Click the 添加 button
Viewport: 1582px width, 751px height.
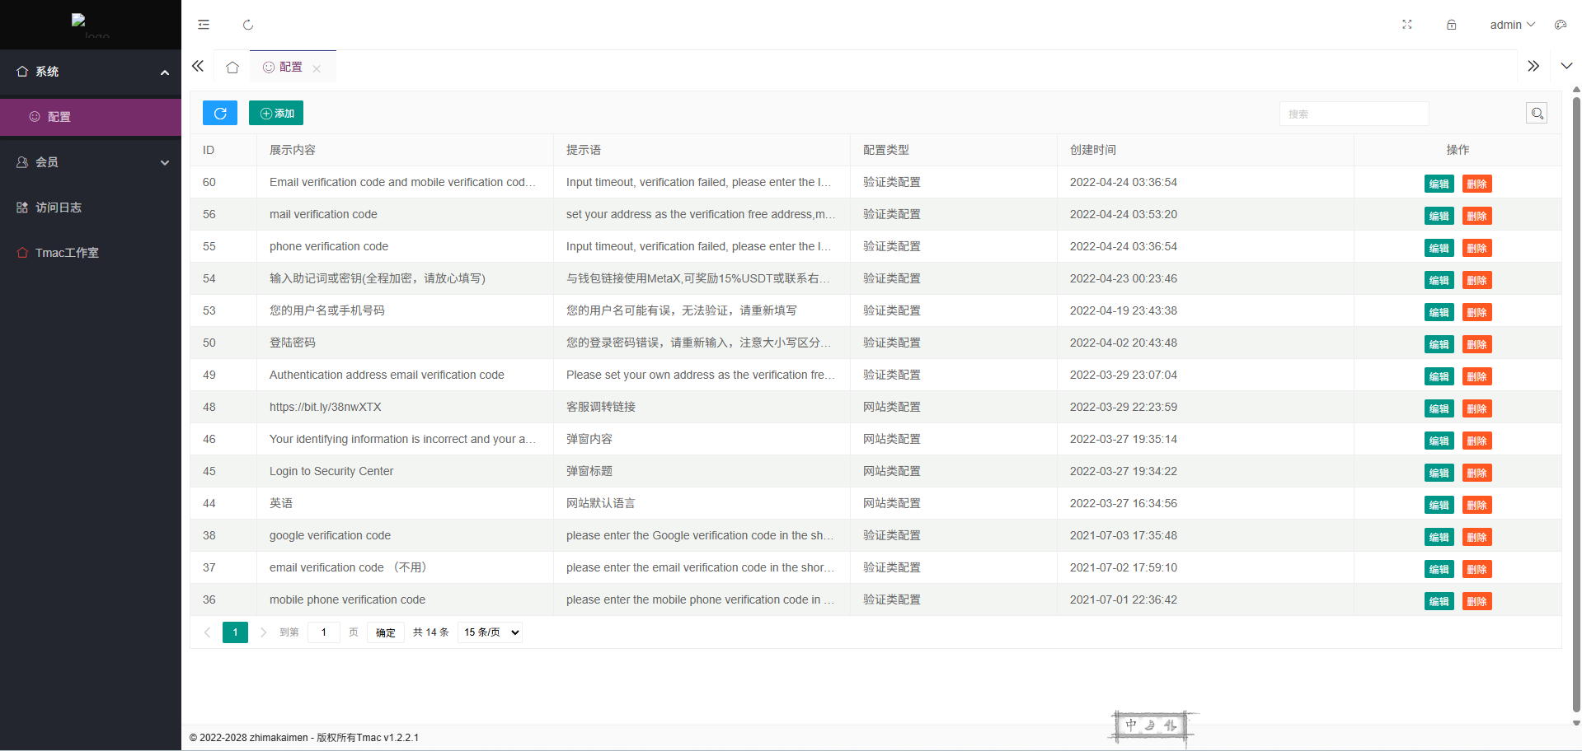click(276, 114)
